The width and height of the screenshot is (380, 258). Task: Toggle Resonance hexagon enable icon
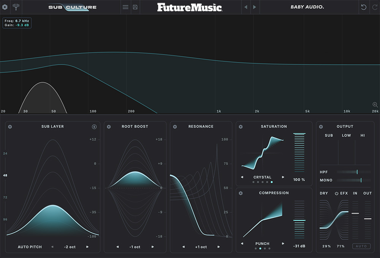175,127
